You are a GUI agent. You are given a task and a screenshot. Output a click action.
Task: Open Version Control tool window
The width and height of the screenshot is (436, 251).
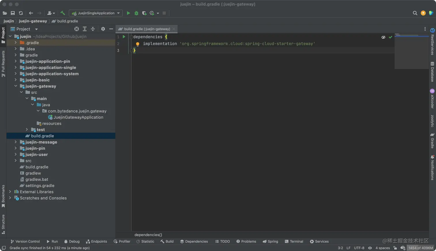(25, 242)
